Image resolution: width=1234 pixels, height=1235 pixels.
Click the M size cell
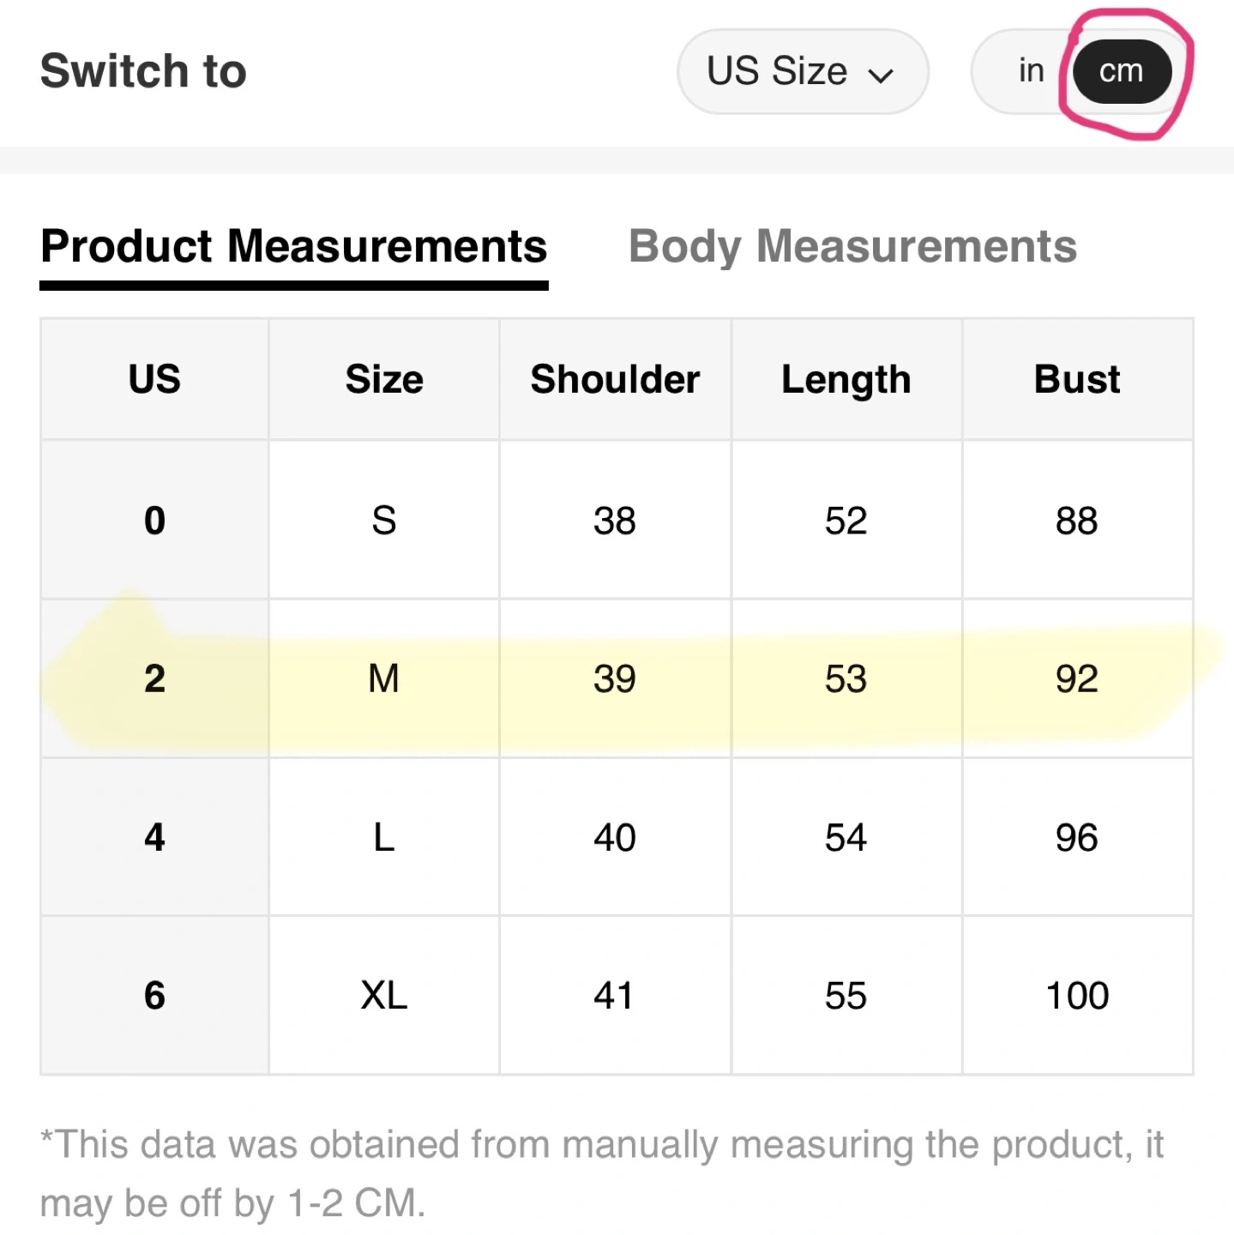coord(384,678)
